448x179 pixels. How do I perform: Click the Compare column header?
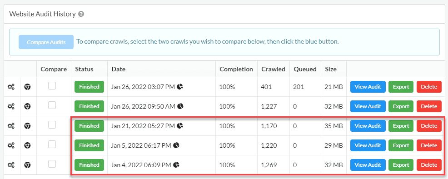[54, 69]
